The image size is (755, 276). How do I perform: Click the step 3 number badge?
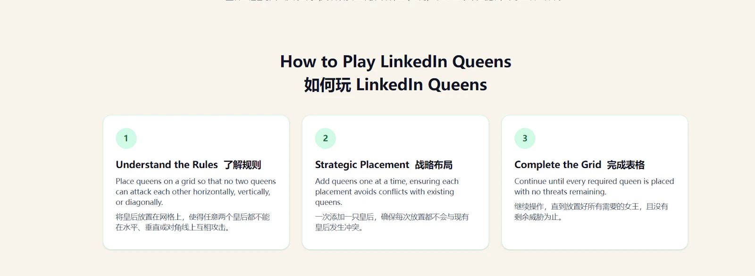pyautogui.click(x=525, y=138)
